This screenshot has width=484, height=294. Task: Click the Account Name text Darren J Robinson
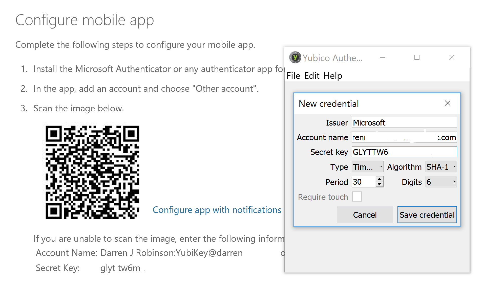tap(137, 253)
